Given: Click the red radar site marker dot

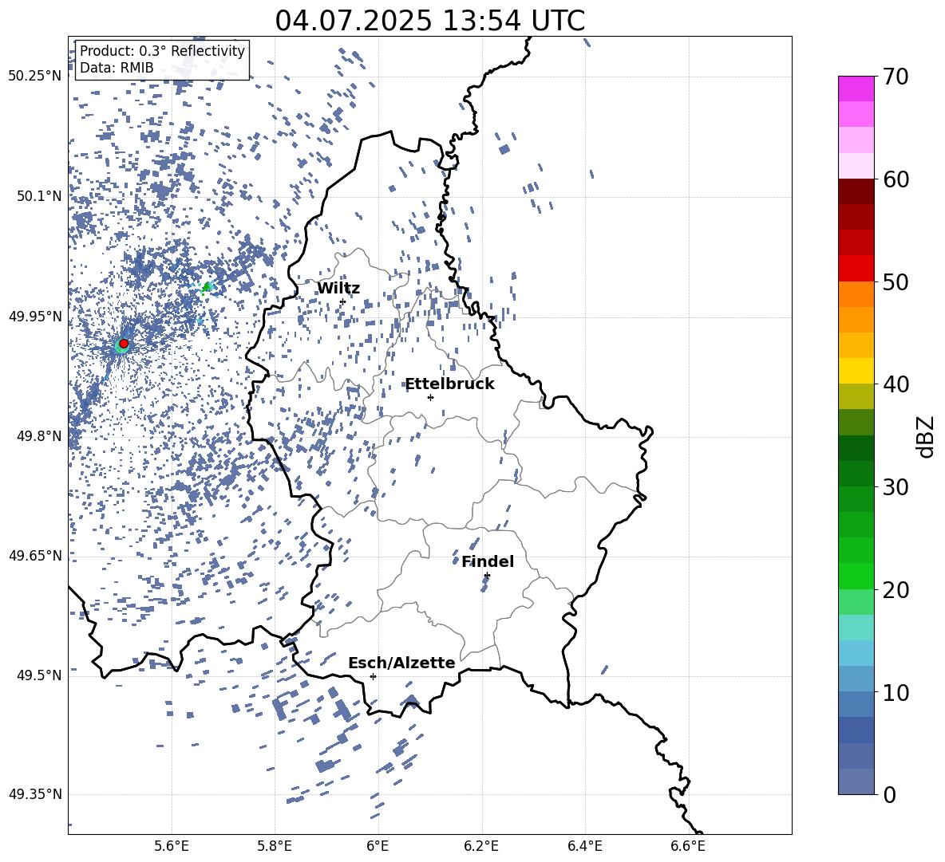Looking at the screenshot, I should pos(125,343).
